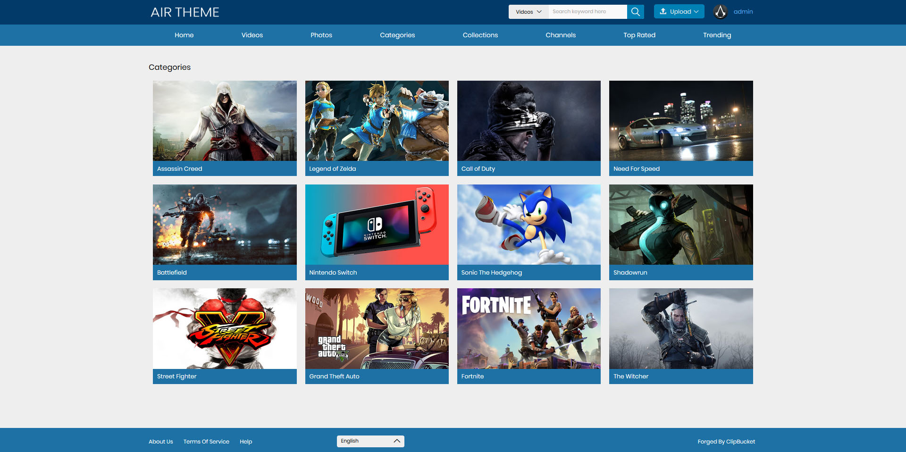Image resolution: width=906 pixels, height=452 pixels.
Task: Open the Top Rated menu item
Action: coord(639,35)
